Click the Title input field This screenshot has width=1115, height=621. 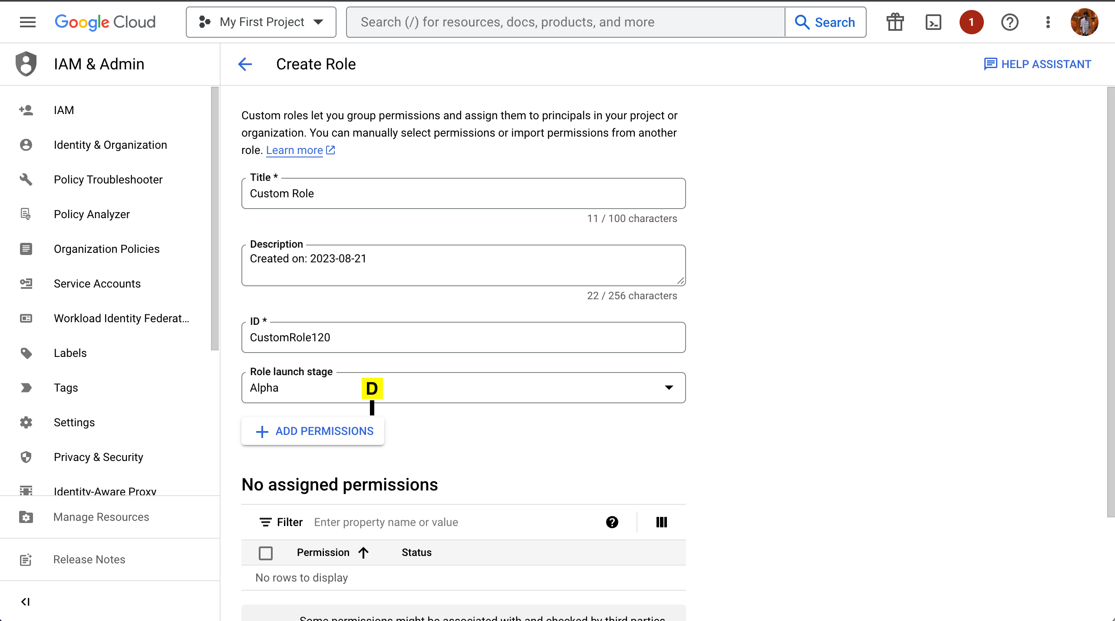pyautogui.click(x=463, y=193)
